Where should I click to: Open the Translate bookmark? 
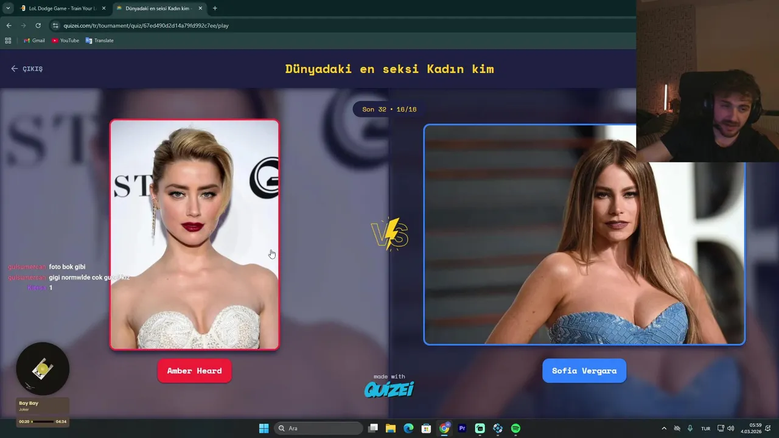pyautogui.click(x=99, y=40)
